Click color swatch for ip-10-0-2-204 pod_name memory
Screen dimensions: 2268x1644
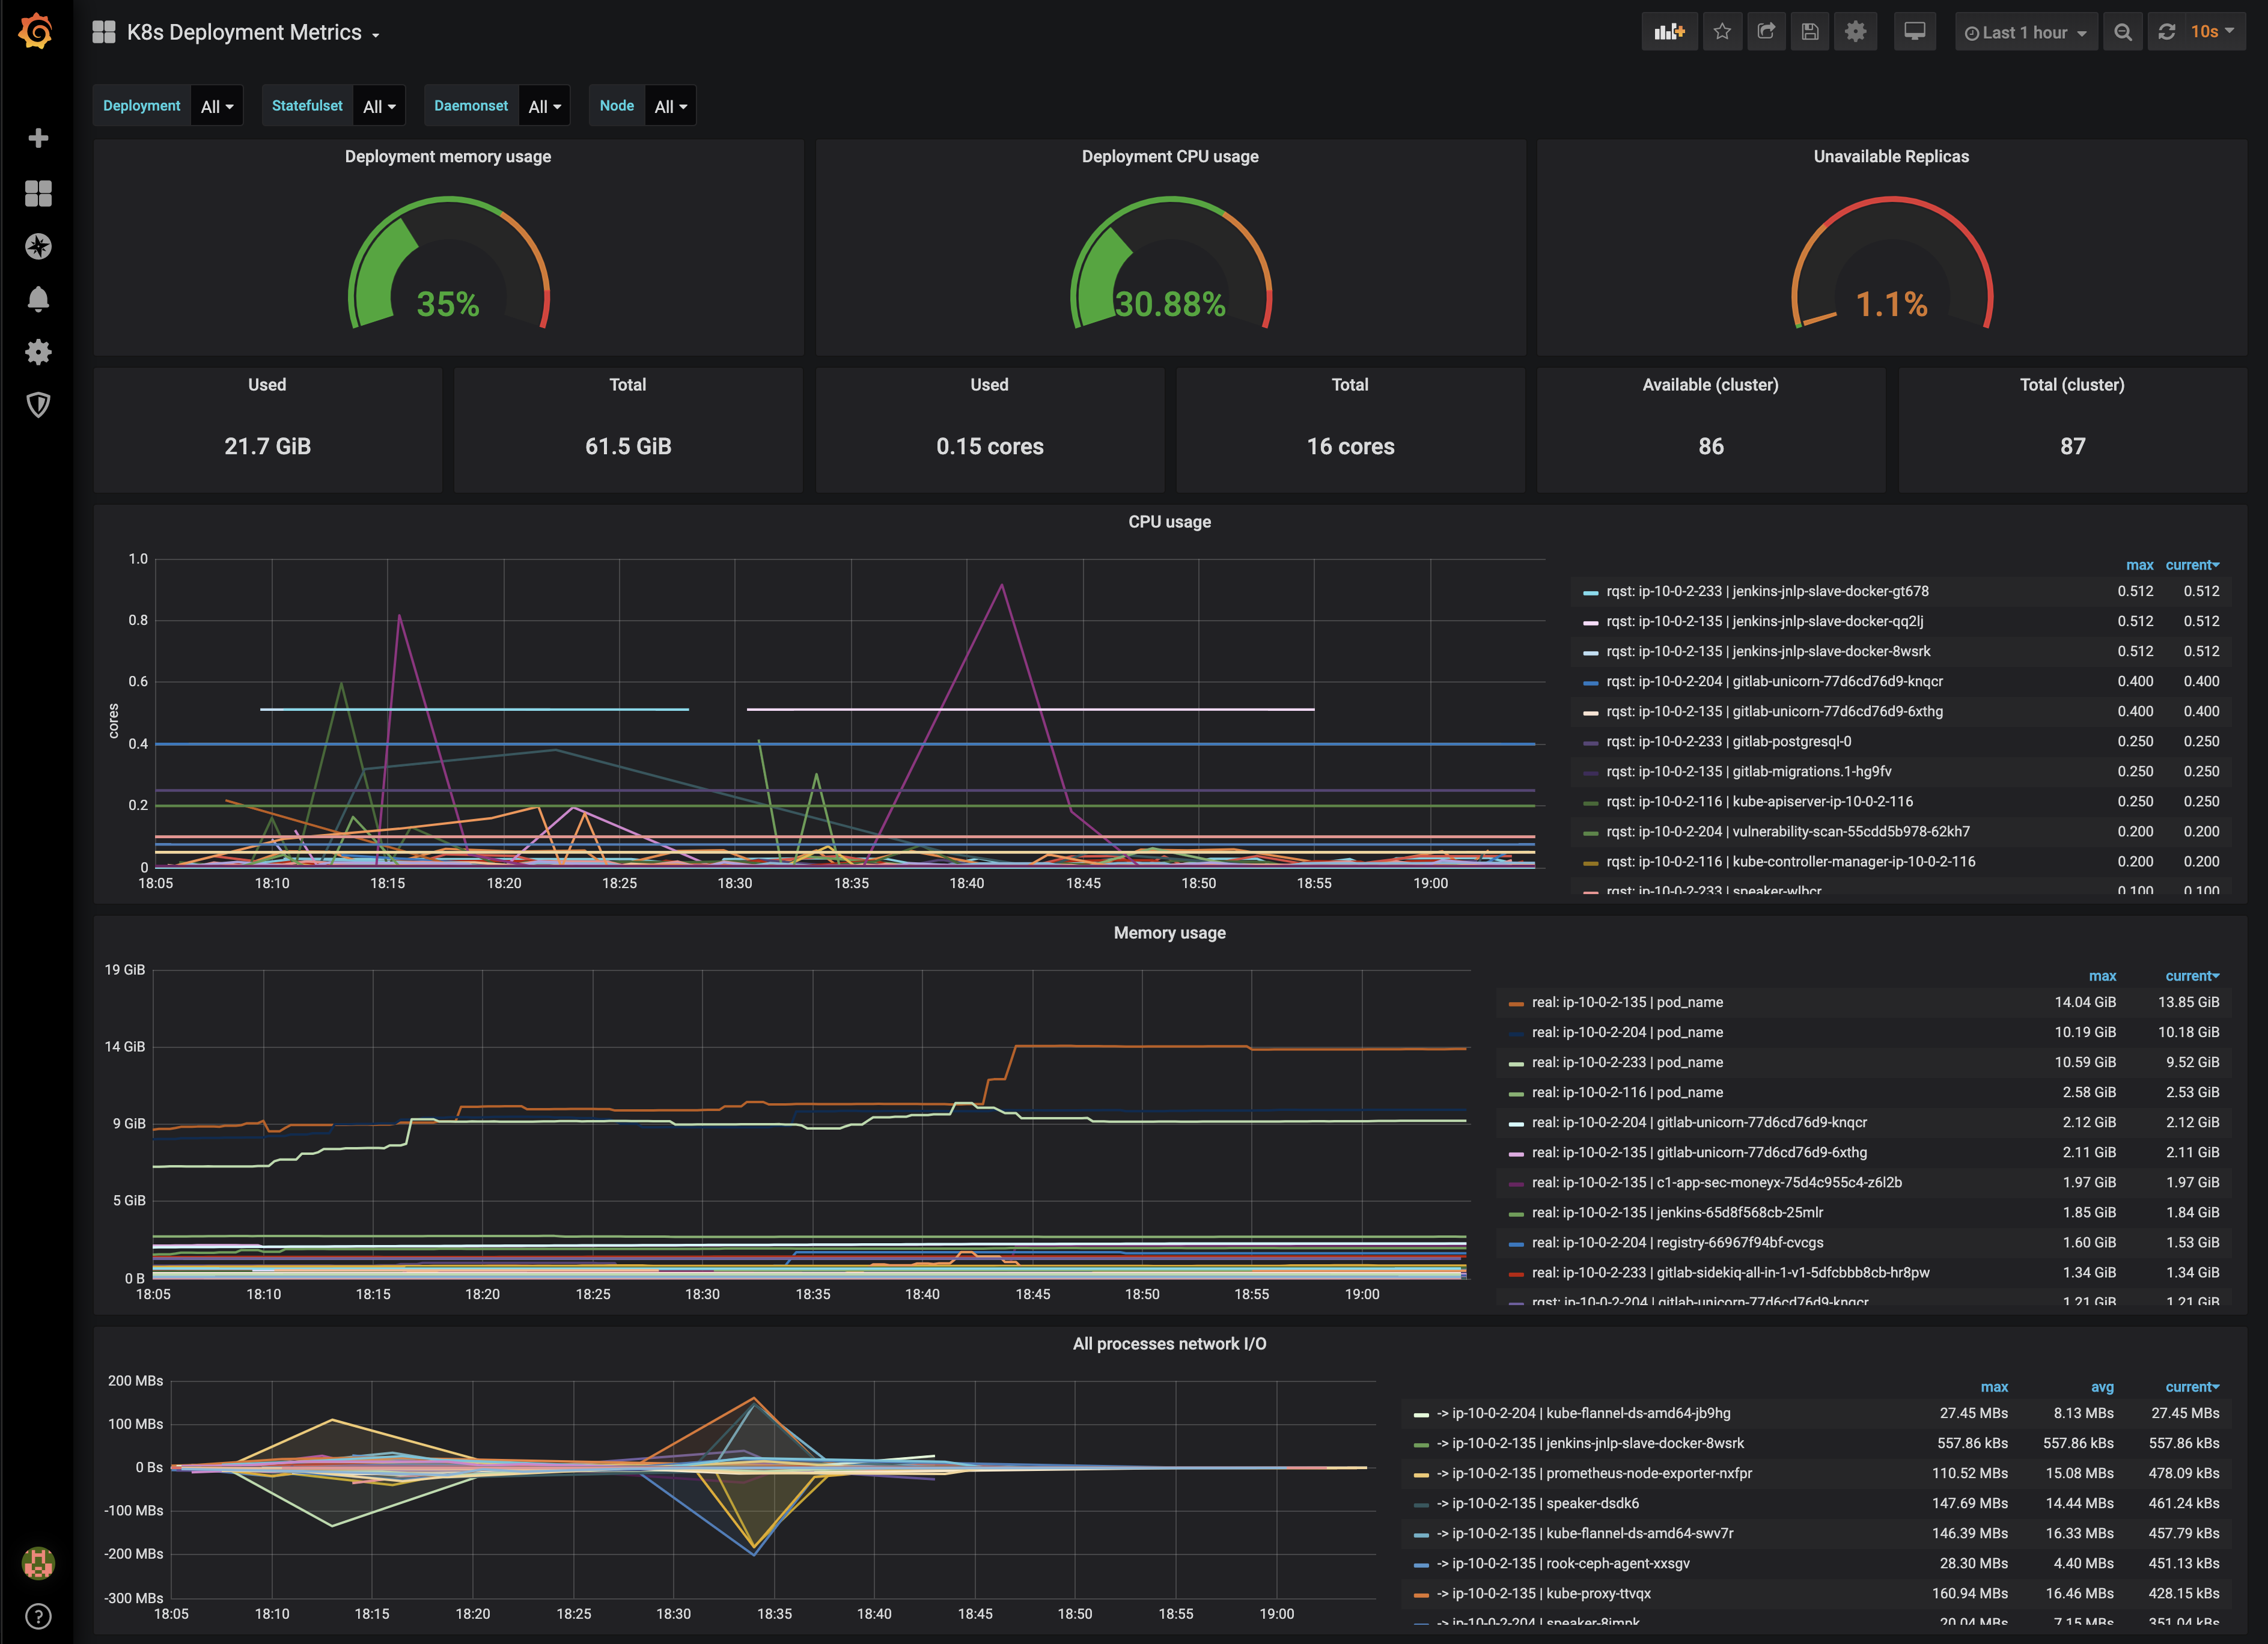click(1515, 1034)
